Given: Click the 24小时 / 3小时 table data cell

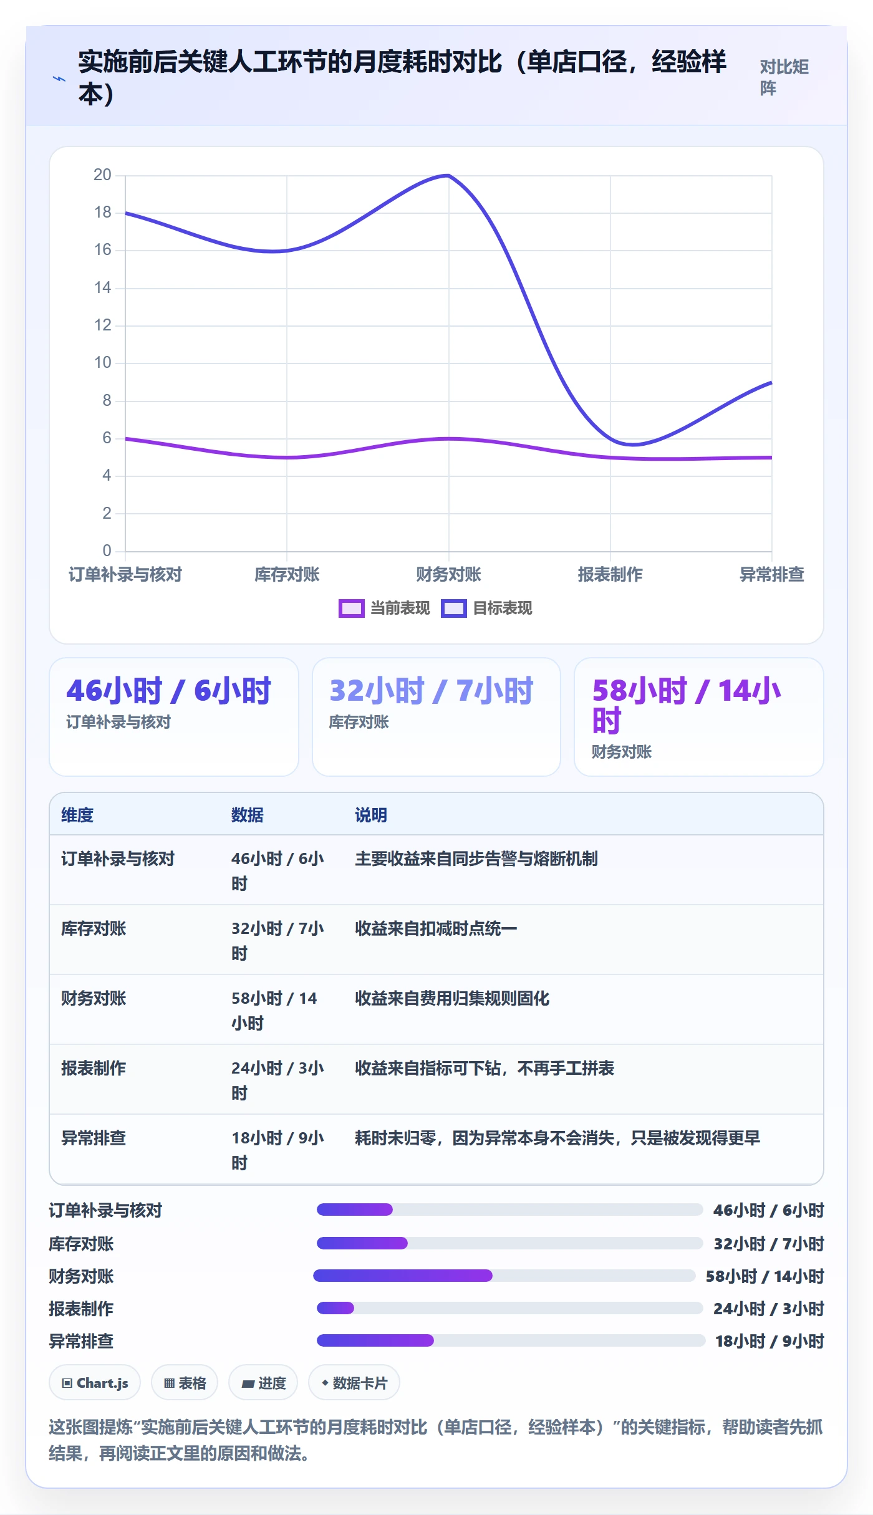Looking at the screenshot, I should [x=277, y=1080].
